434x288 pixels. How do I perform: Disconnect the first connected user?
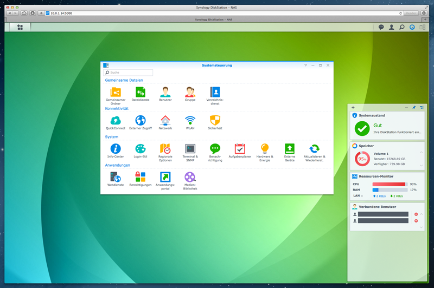click(416, 214)
